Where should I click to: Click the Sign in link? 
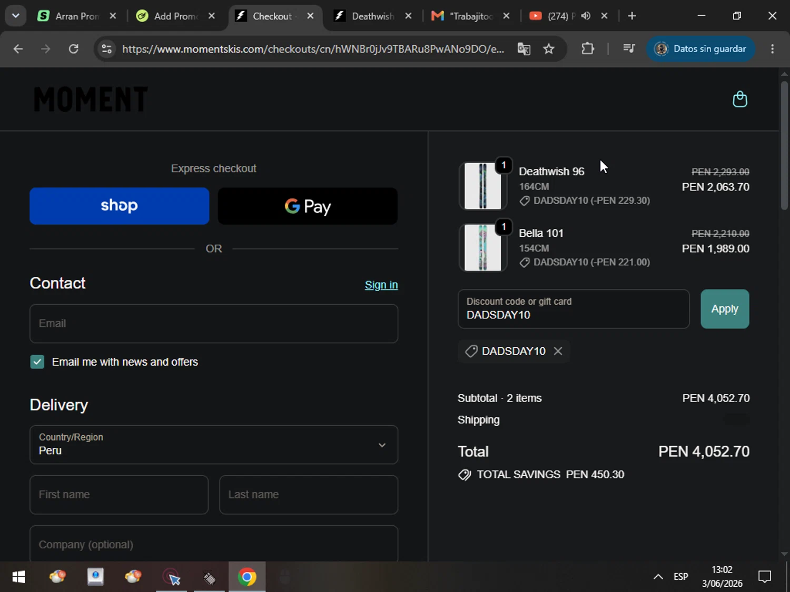[381, 285]
